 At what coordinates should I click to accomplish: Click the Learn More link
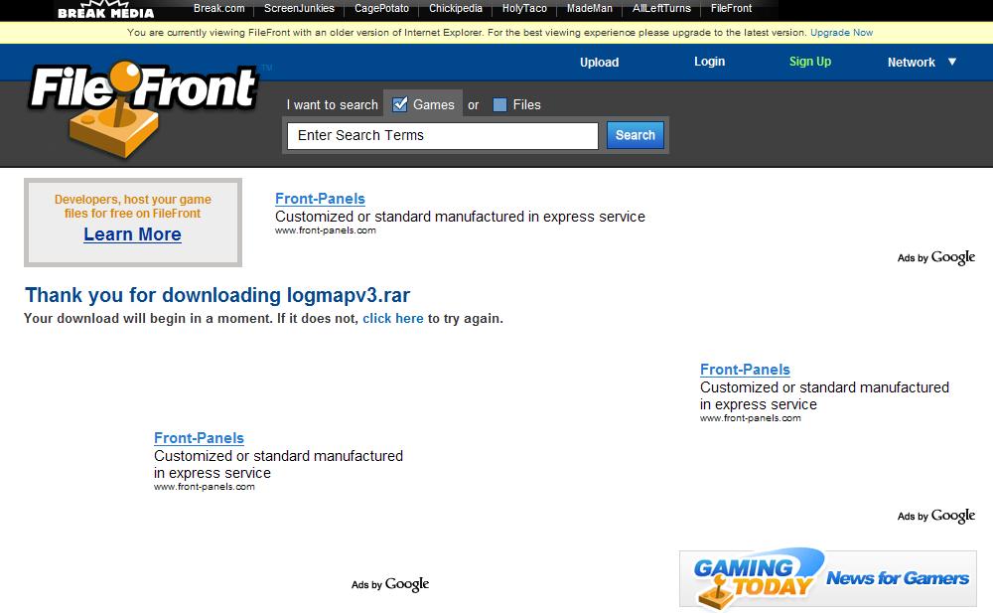coord(132,234)
